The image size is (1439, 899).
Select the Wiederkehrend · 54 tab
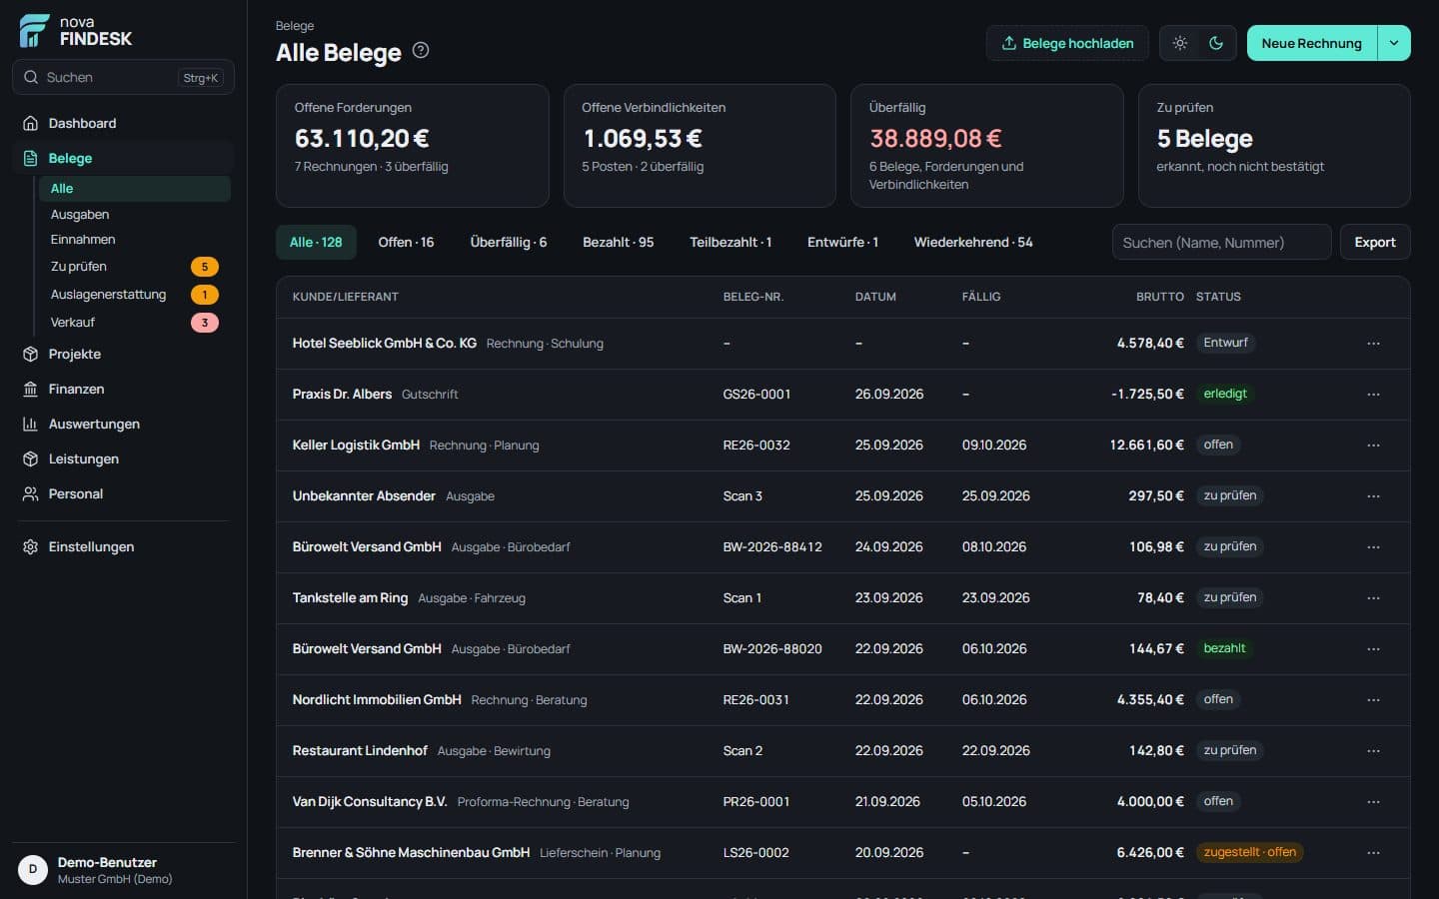pos(973,242)
